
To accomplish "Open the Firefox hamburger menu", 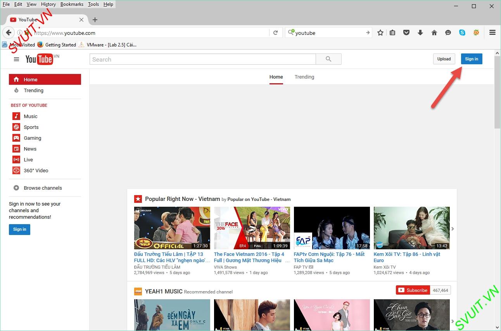I will point(492,33).
